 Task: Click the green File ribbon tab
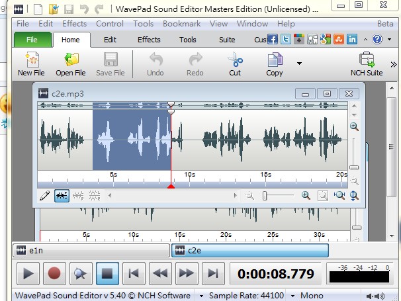(32, 40)
